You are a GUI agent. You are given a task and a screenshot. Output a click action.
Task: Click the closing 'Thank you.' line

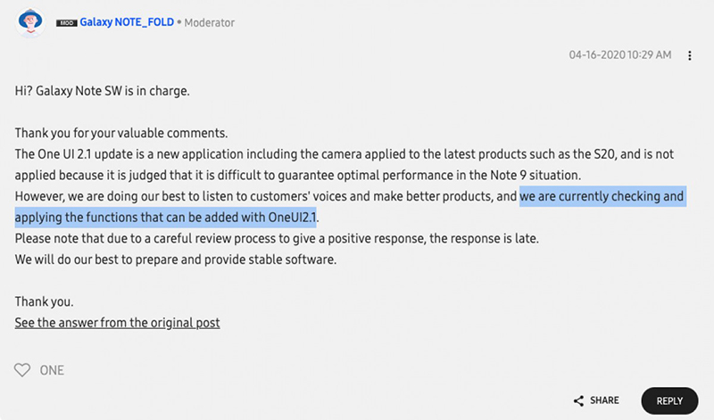pyautogui.click(x=44, y=301)
